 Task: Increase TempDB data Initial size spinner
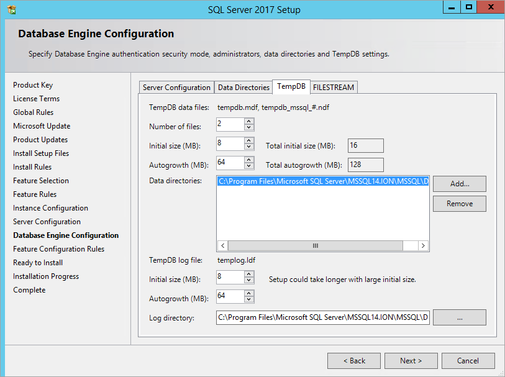[x=249, y=141]
